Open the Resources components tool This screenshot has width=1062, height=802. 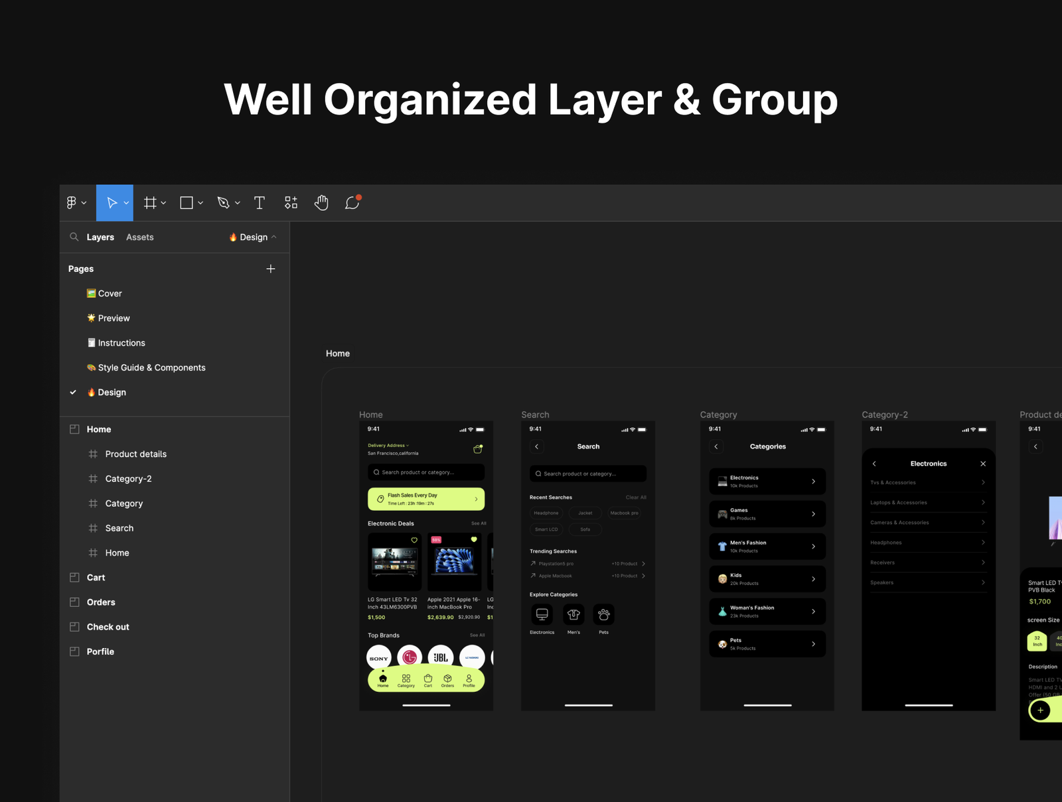pyautogui.click(x=291, y=203)
